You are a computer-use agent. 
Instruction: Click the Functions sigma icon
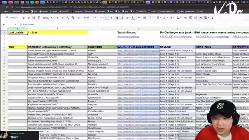pos(213,18)
